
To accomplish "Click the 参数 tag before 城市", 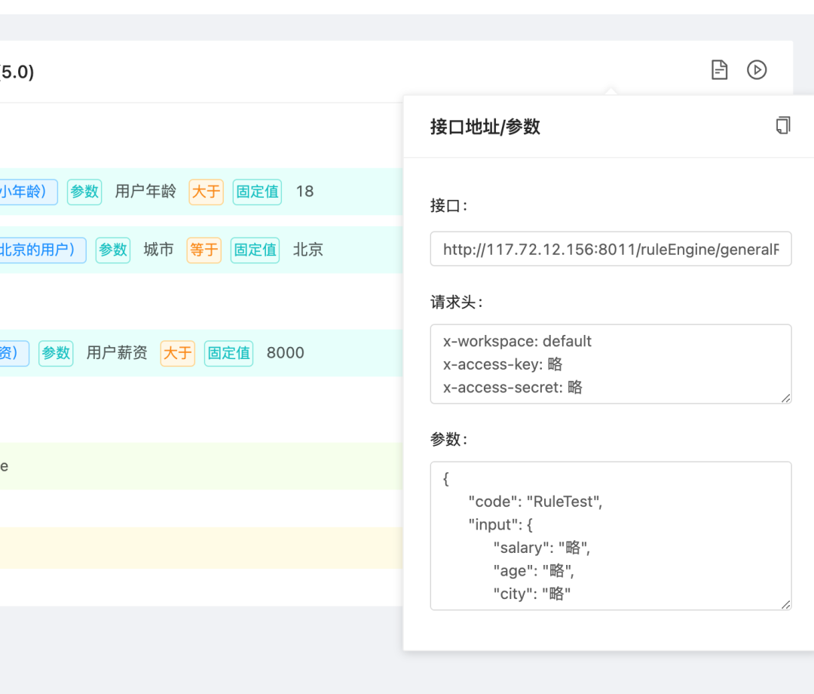I will 112,250.
